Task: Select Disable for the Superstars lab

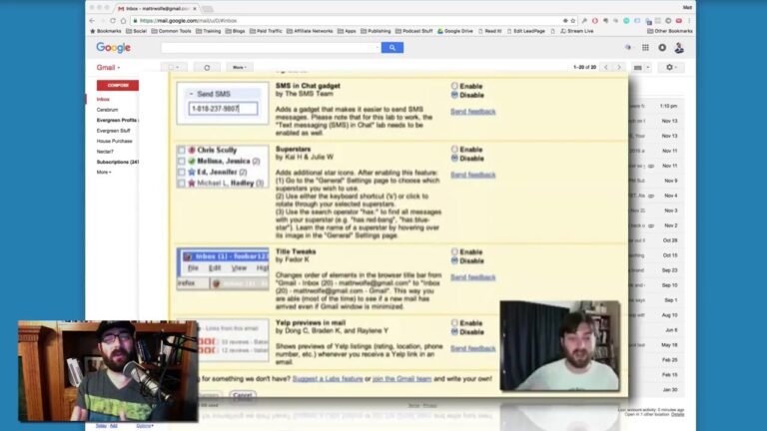Action: (x=454, y=158)
